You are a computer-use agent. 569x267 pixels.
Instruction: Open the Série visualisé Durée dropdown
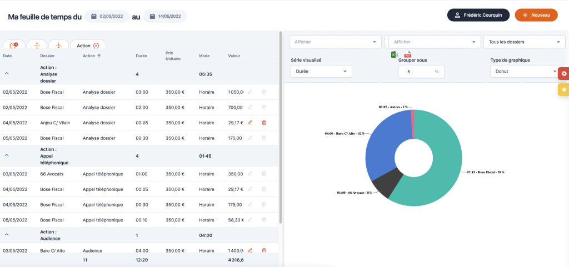click(x=321, y=72)
